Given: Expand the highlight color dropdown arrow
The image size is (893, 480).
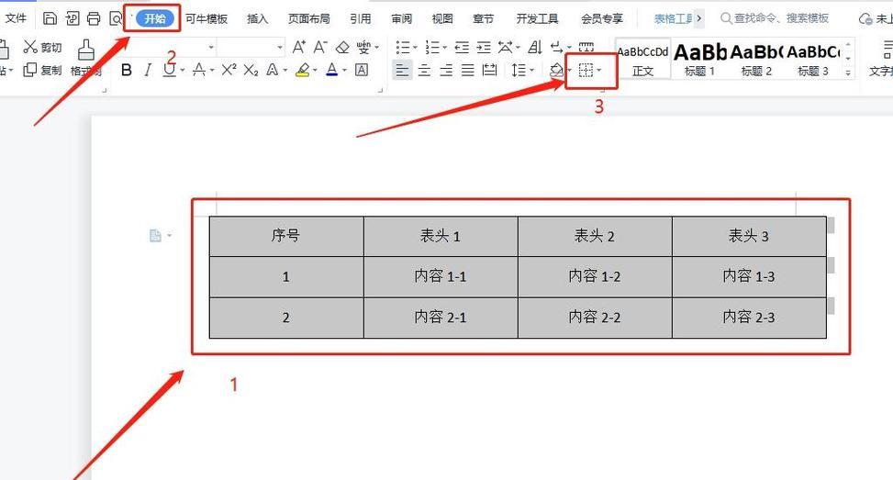Looking at the screenshot, I should pos(315,71).
